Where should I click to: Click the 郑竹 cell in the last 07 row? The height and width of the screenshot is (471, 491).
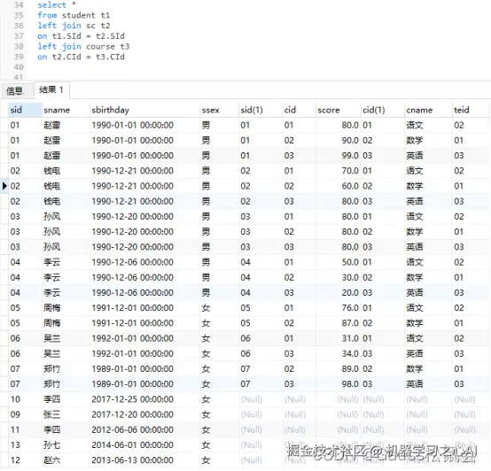click(x=66, y=384)
